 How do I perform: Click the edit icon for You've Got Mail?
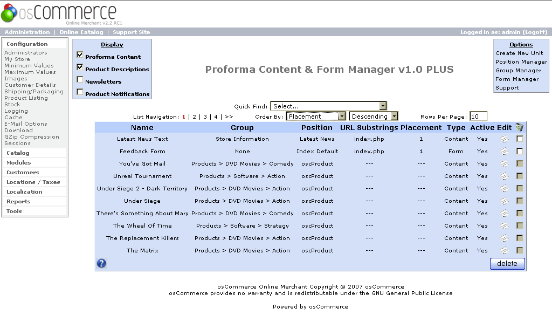(505, 164)
